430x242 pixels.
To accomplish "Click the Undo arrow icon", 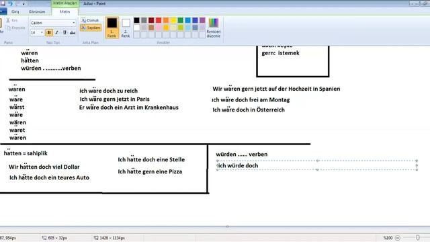I will pos(11,3).
